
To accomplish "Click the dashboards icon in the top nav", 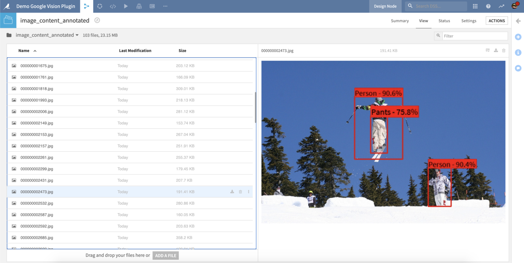I will pos(152,6).
